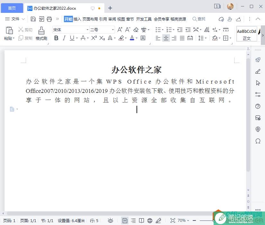
Task: Switch to the 插入 (Insert) ribbon tab
Action: 77,19
